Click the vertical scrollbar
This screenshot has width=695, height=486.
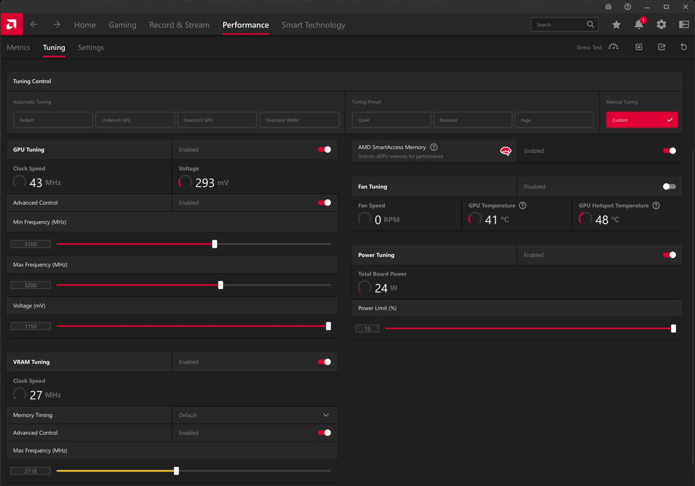[x=693, y=307]
